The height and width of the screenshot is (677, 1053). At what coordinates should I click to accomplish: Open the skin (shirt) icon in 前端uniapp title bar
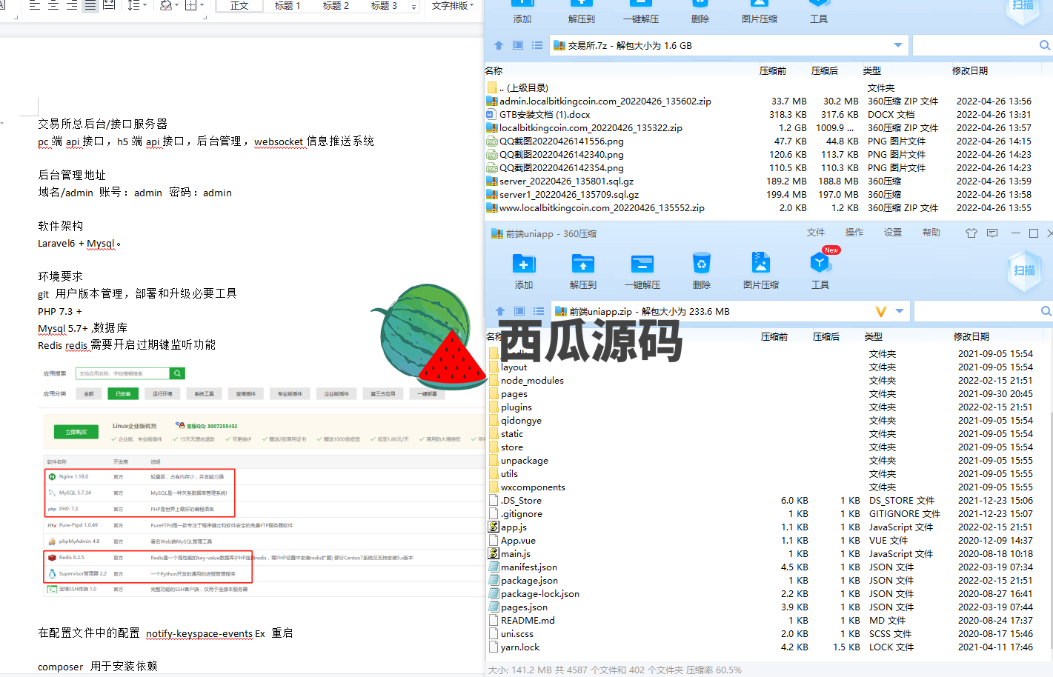tap(971, 233)
